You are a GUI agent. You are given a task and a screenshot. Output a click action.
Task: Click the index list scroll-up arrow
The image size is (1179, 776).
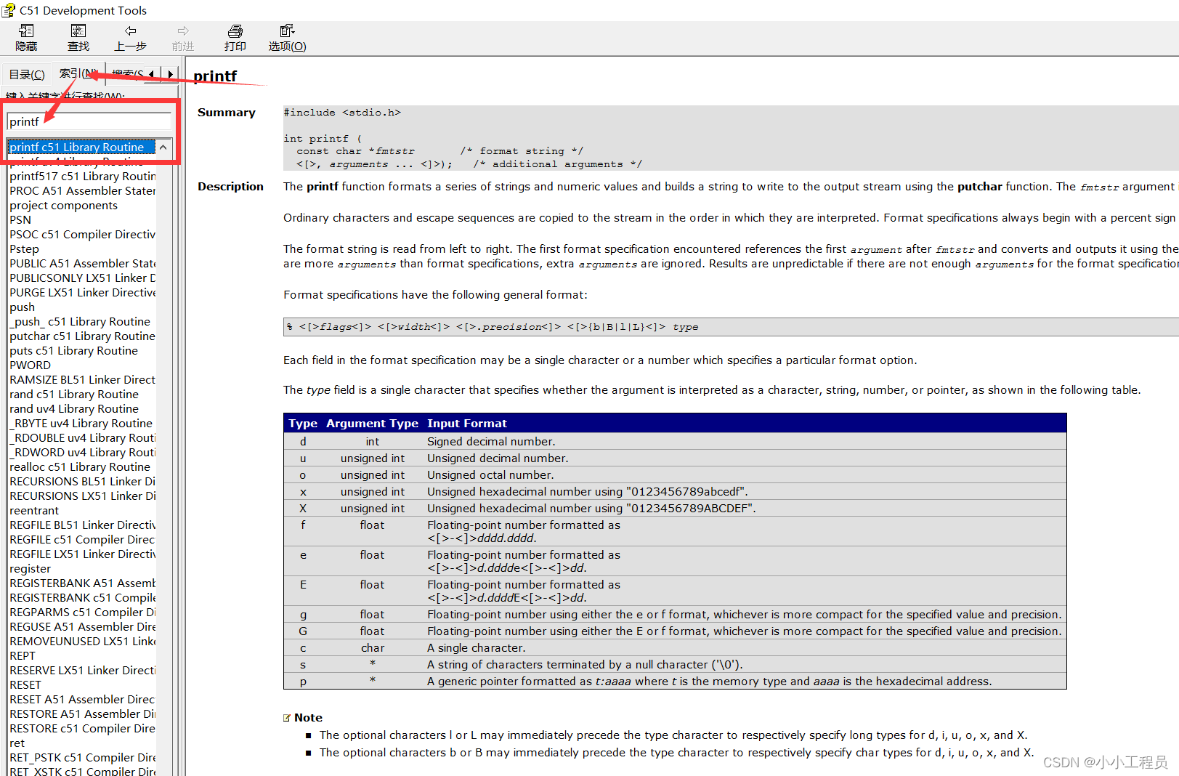(163, 147)
